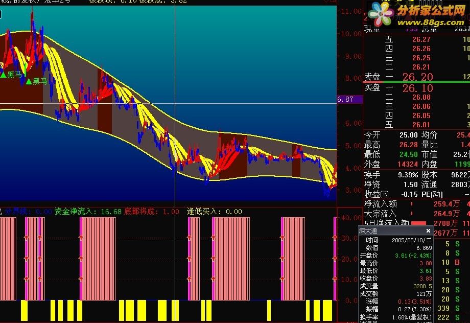Viewport: 470px width, 323px height.
Task: Click the 8 S trade row
Action: 452,253
